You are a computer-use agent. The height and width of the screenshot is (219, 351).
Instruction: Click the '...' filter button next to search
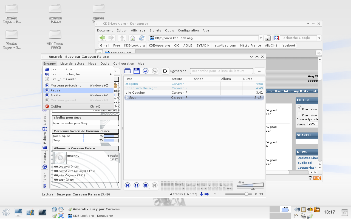(259, 71)
